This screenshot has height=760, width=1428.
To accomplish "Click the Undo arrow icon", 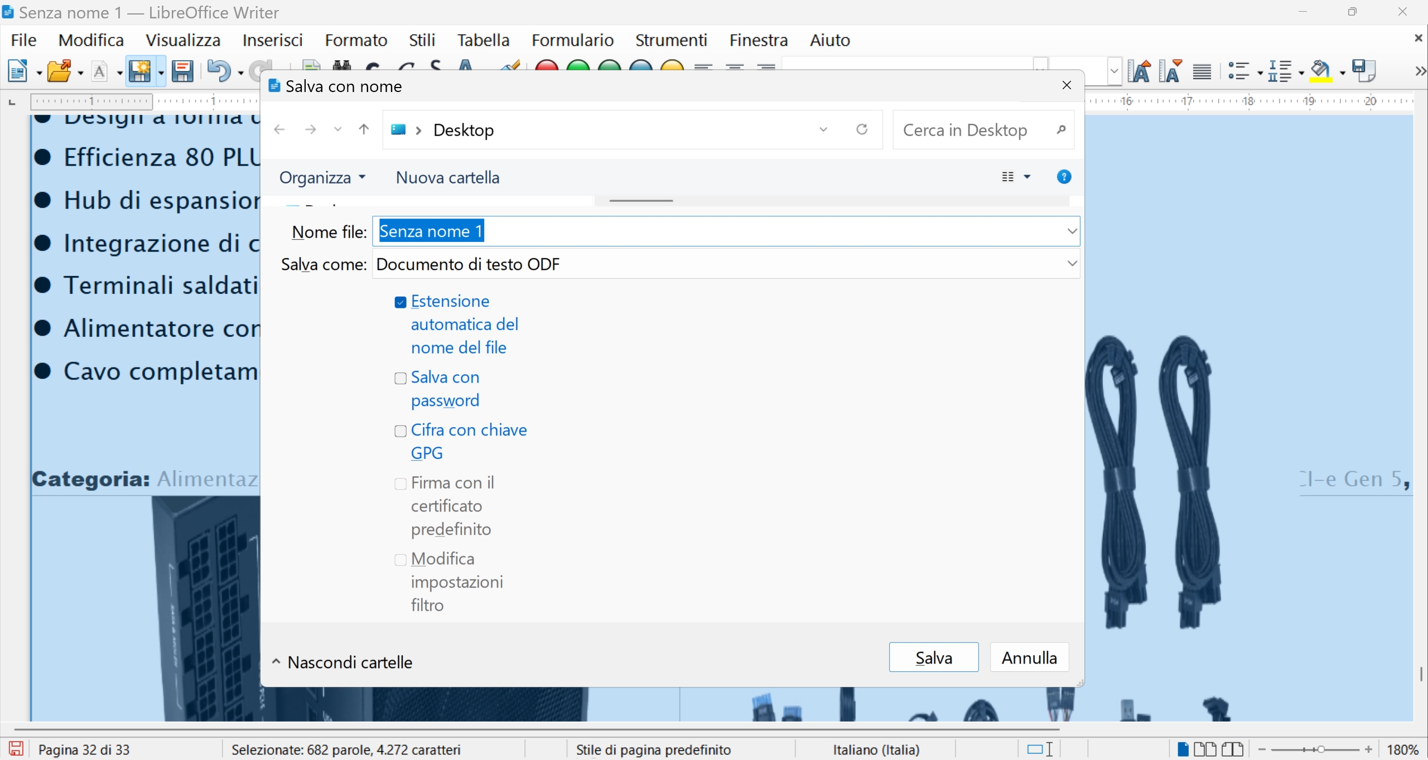I will pyautogui.click(x=218, y=71).
